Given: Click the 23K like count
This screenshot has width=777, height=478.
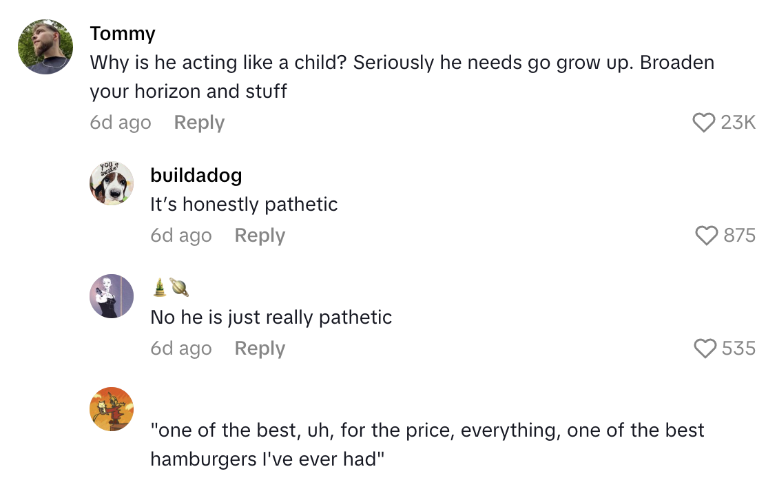Looking at the screenshot, I should pyautogui.click(x=738, y=123).
